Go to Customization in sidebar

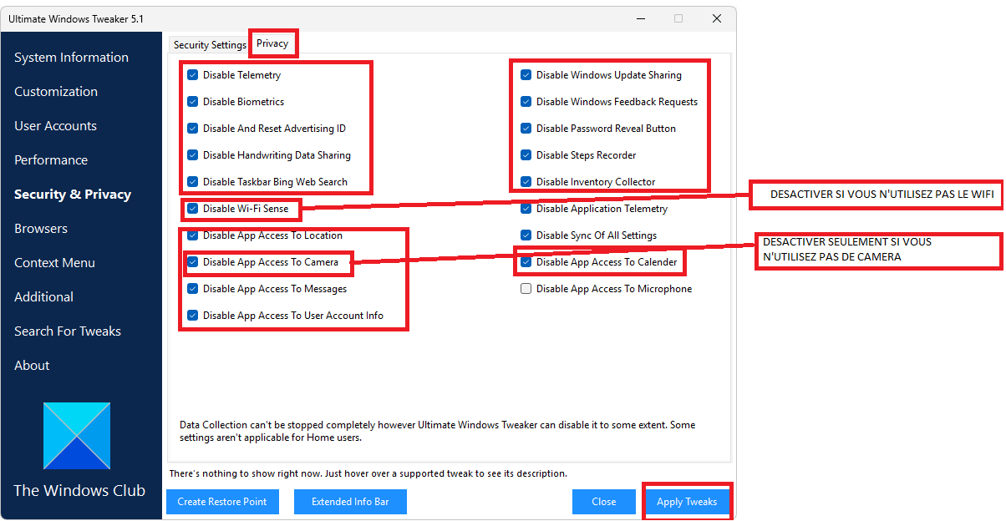pos(56,92)
